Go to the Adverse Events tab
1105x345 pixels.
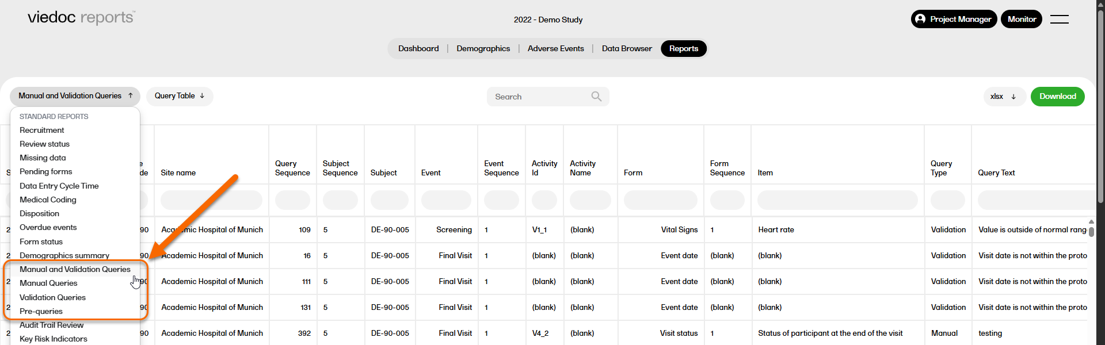click(555, 49)
